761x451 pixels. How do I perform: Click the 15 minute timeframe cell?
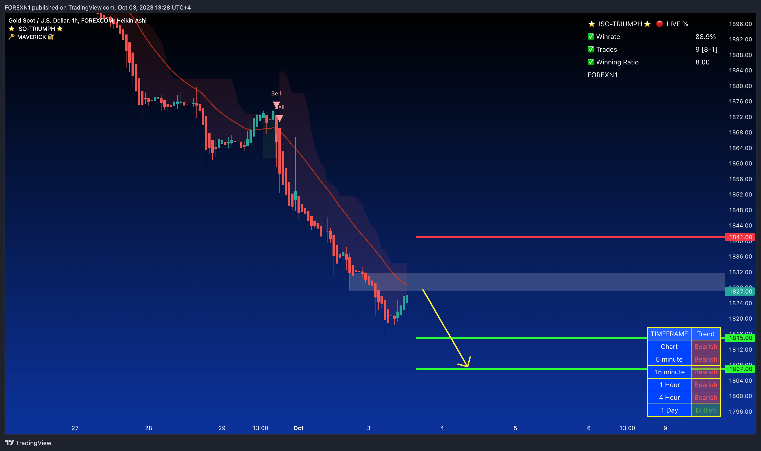[x=669, y=372]
